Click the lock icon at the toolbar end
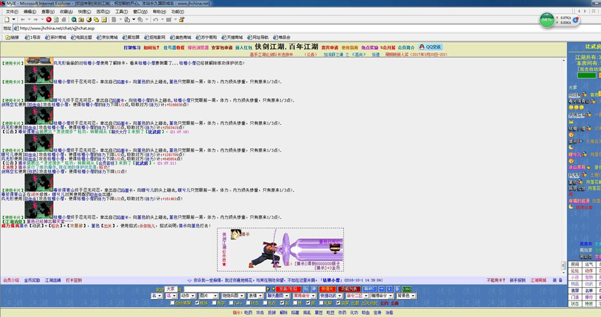This screenshot has height=317, width=601. 182,20
